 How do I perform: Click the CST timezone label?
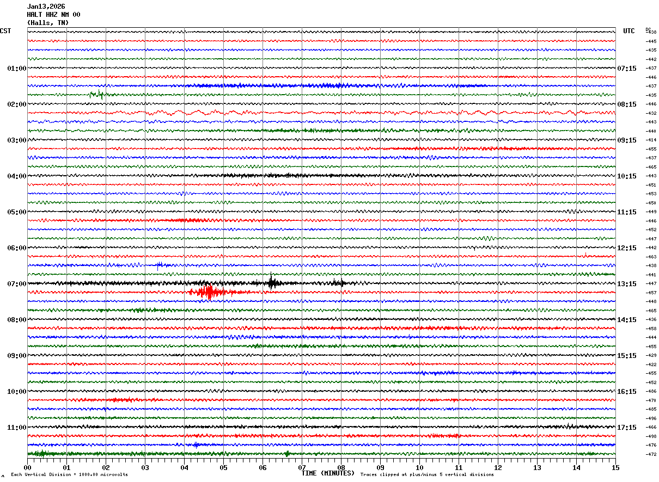[x=5, y=31]
